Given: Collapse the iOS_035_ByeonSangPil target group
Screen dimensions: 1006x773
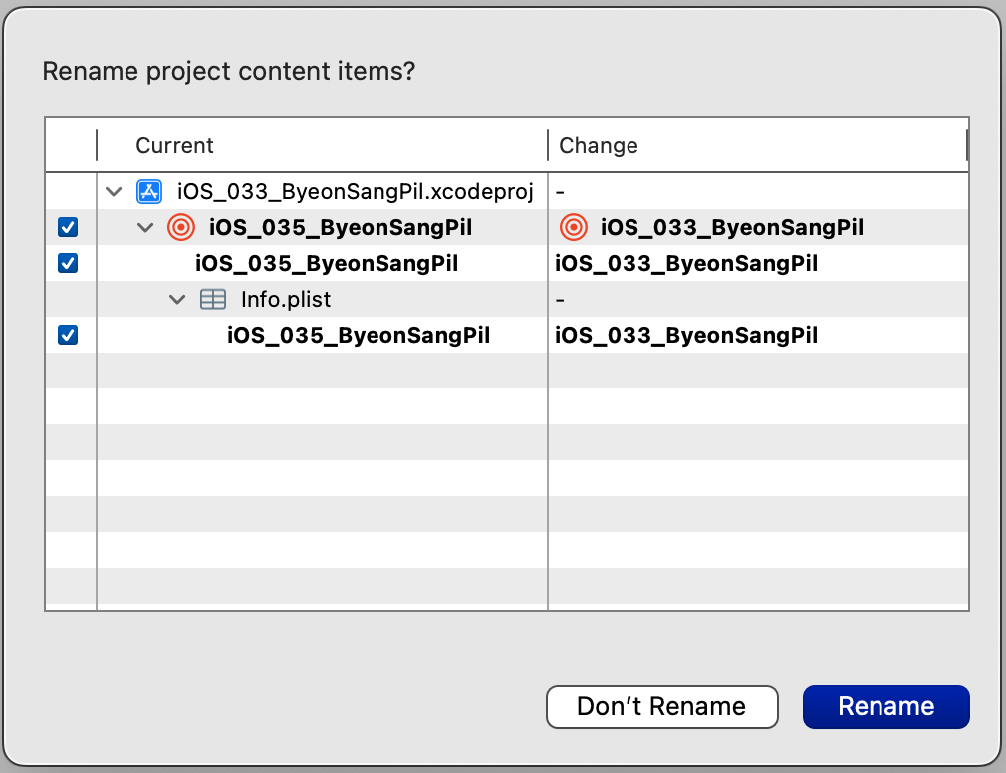Looking at the screenshot, I should [x=145, y=228].
